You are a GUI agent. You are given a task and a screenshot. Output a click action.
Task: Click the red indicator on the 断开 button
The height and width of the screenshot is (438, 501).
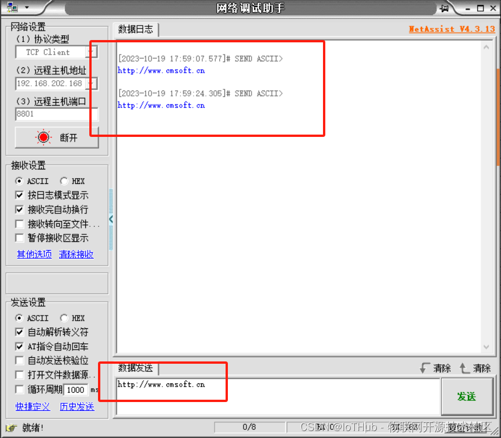tap(42, 137)
